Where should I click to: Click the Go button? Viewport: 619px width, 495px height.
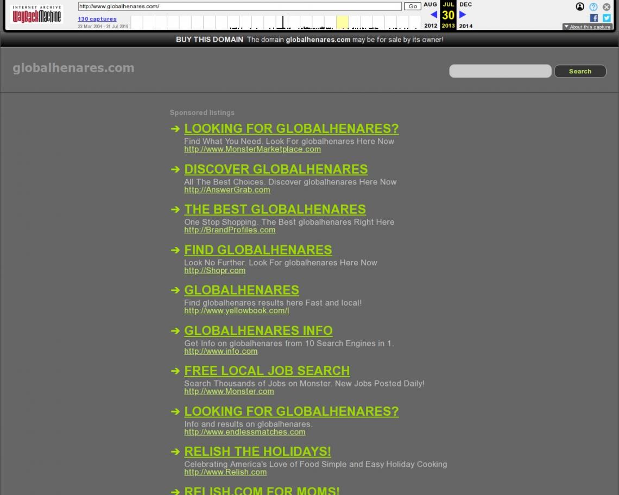(x=413, y=7)
